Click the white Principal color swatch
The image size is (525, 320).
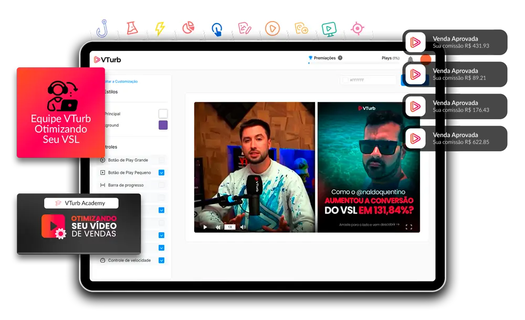click(x=163, y=113)
